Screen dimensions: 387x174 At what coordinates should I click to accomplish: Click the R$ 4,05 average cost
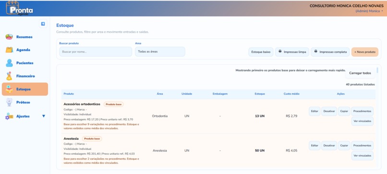pos(291,150)
